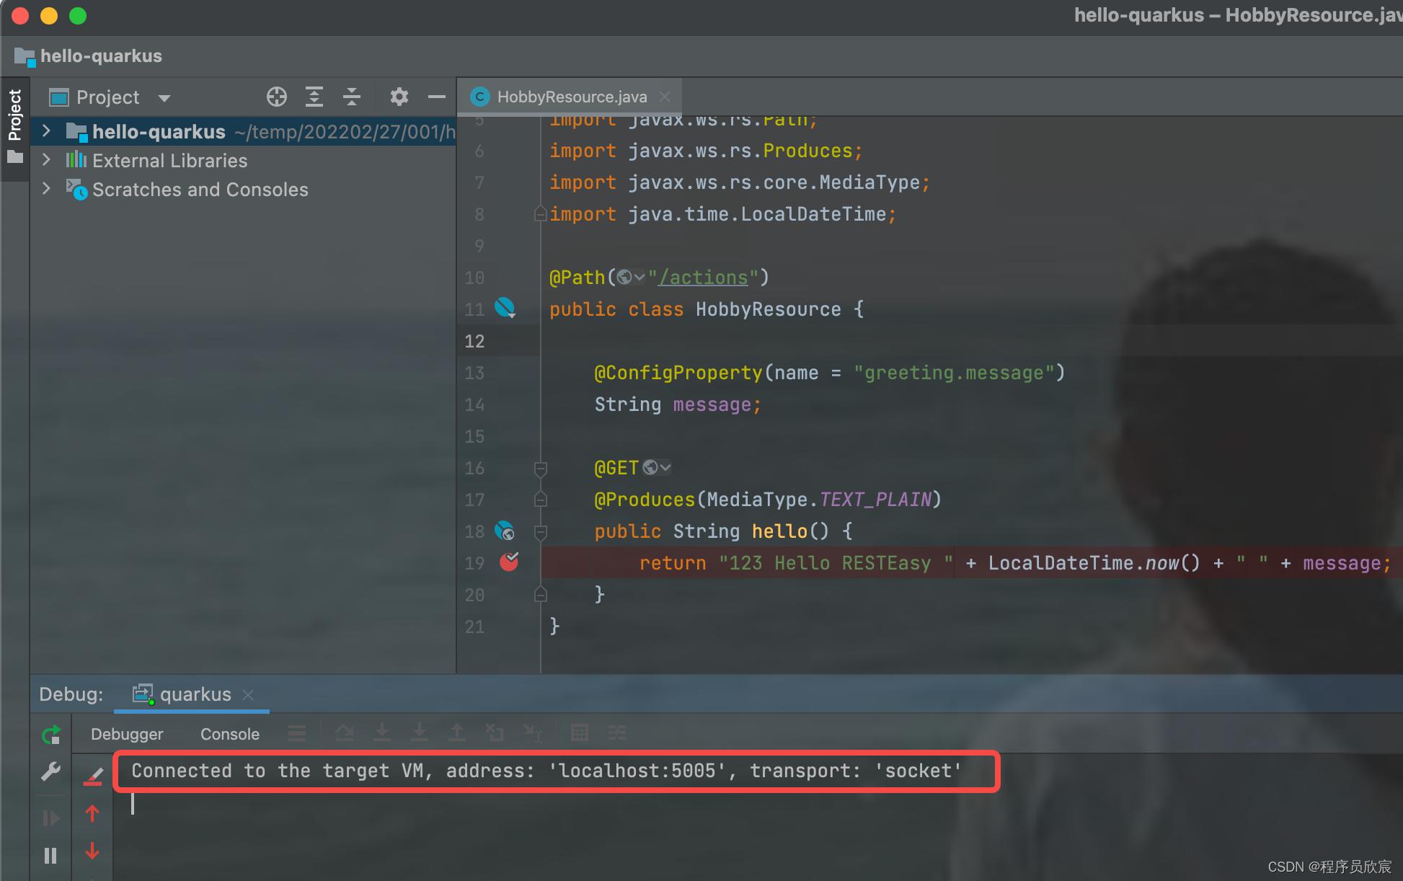Click the red up-arrow console icon
The width and height of the screenshot is (1403, 881).
(92, 814)
